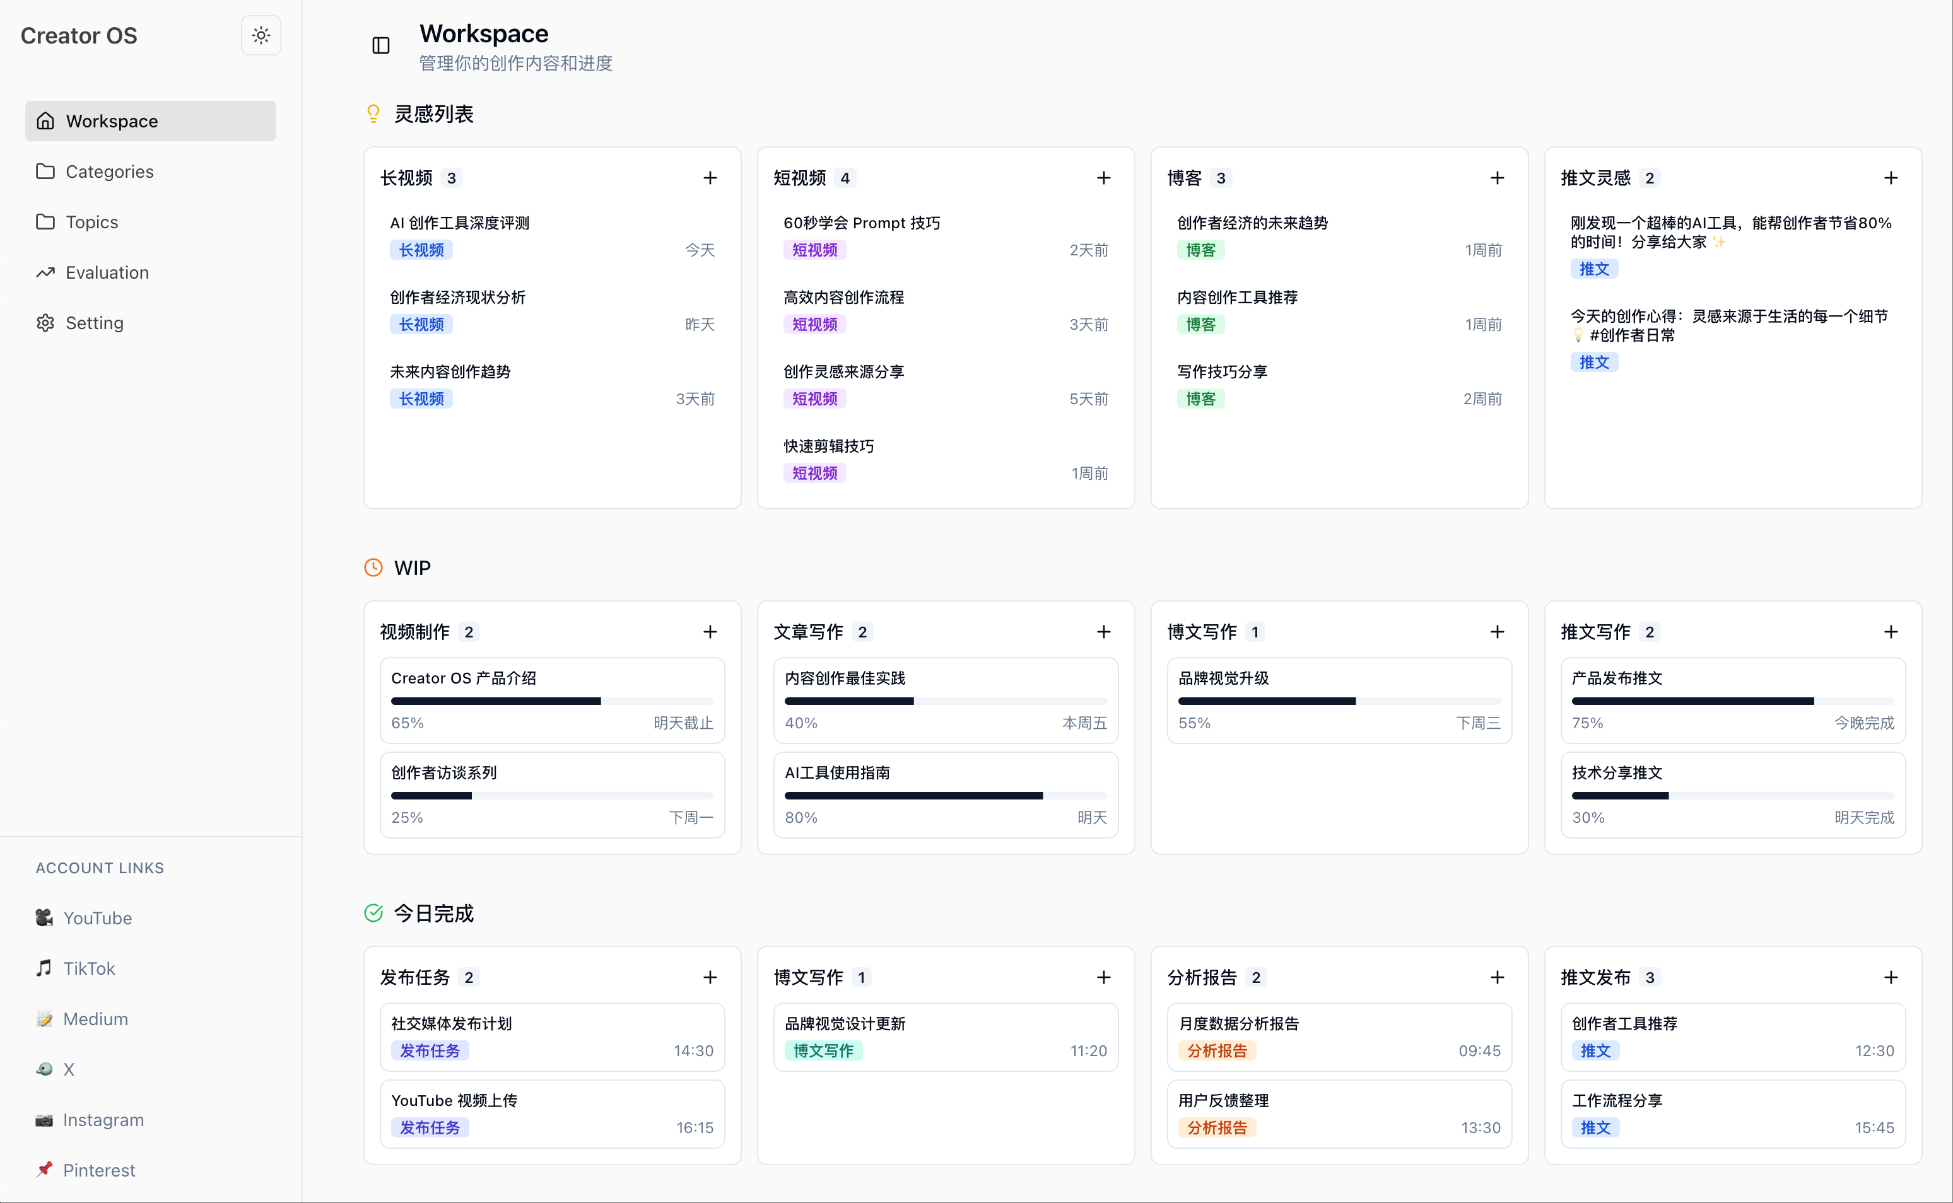Click the 长视频 tag on 创作者经济现状分析
The width and height of the screenshot is (1953, 1203).
point(421,325)
